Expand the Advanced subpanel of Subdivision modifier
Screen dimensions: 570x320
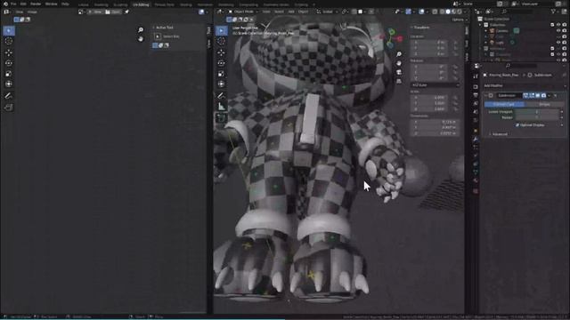(498, 134)
